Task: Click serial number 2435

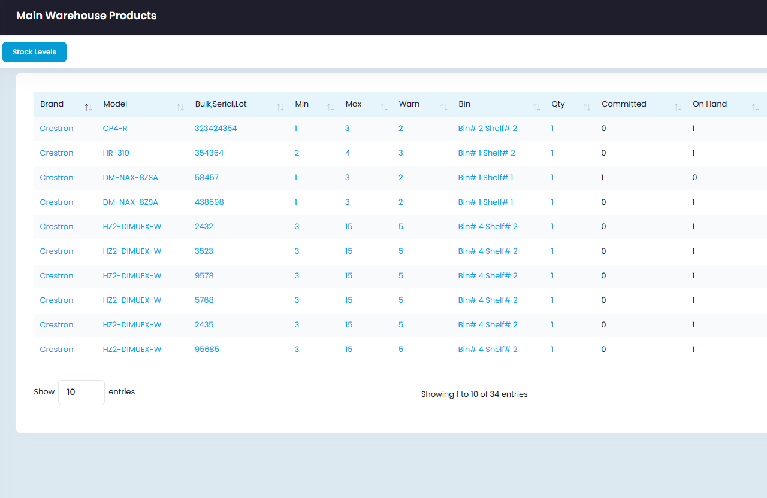Action: (204, 325)
